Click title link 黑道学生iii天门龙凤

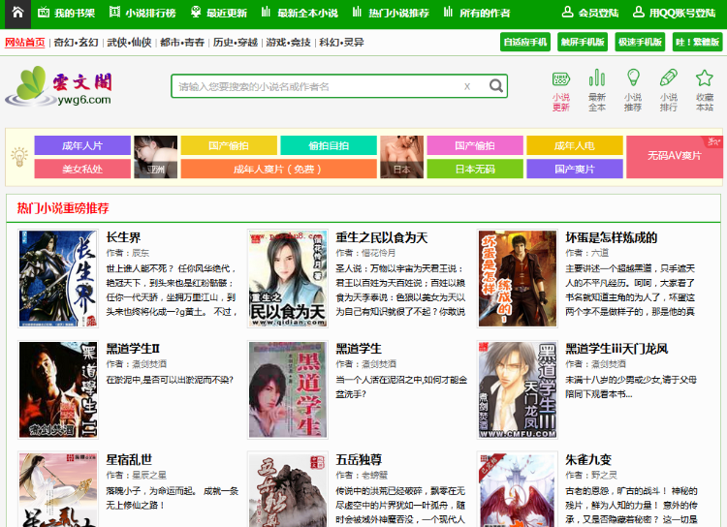[x=616, y=349]
